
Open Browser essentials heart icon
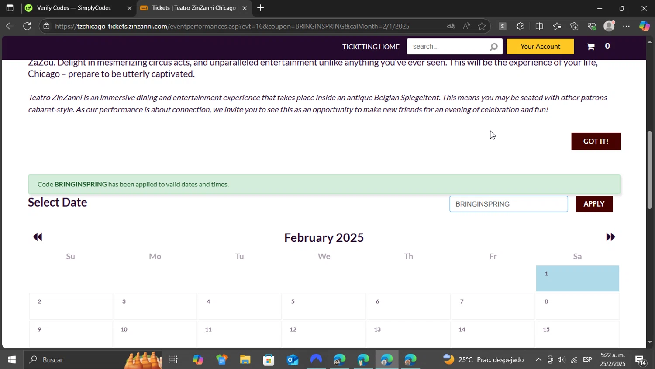click(592, 26)
